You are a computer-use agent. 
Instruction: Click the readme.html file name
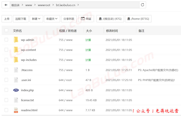[x=29, y=110]
